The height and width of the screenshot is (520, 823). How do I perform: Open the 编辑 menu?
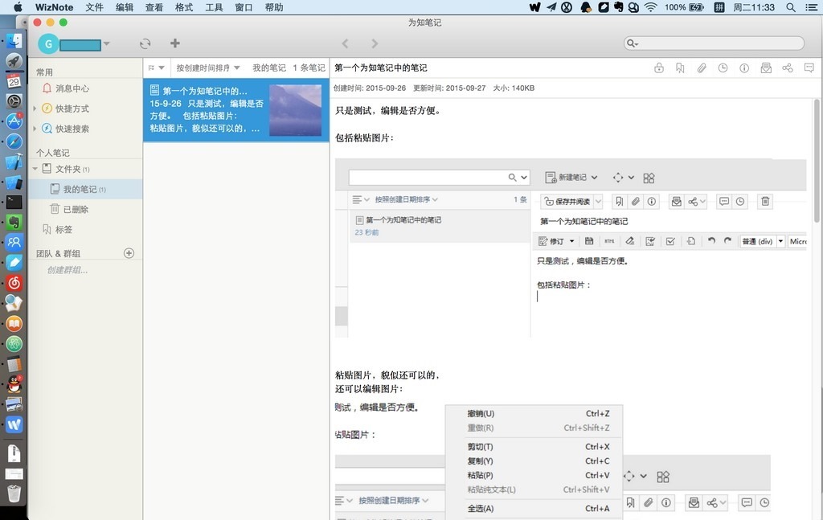coord(125,7)
